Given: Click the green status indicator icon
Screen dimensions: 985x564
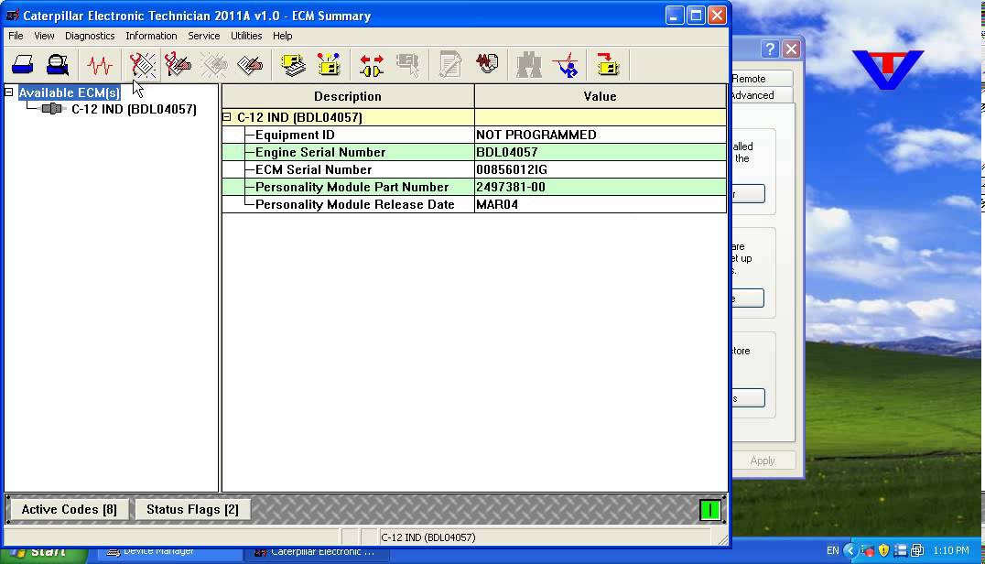Looking at the screenshot, I should pyautogui.click(x=710, y=510).
